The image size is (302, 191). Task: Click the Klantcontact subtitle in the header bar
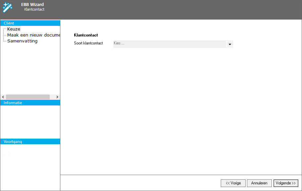click(x=34, y=10)
